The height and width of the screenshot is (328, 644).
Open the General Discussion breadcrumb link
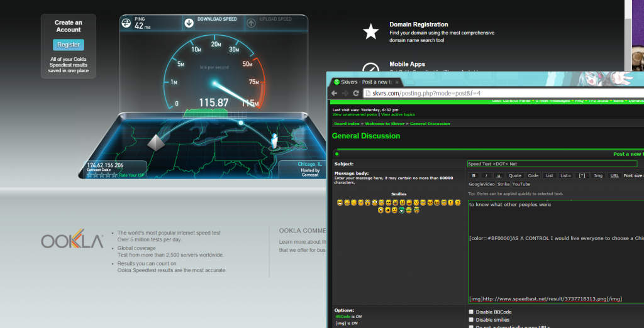click(x=430, y=124)
